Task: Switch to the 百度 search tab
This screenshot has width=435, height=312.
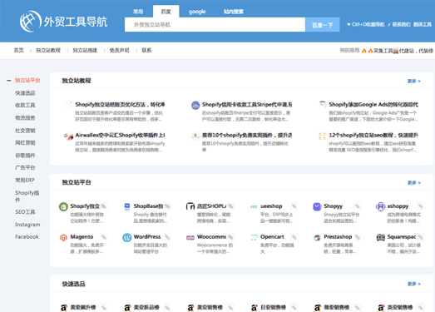Action: click(166, 12)
